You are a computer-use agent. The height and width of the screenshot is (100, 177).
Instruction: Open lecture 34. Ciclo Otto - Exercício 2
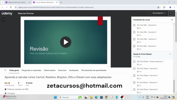pos(147,25)
